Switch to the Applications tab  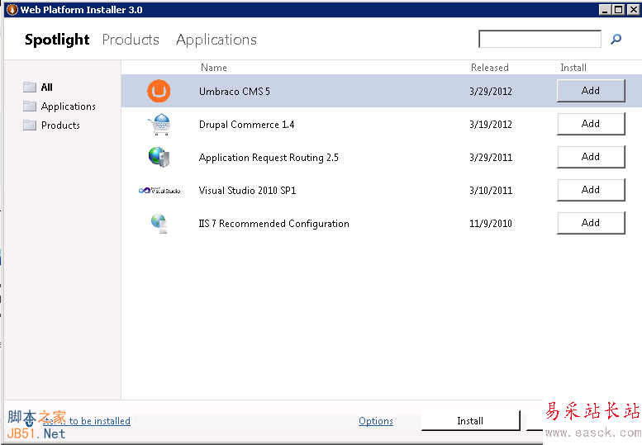pos(216,40)
